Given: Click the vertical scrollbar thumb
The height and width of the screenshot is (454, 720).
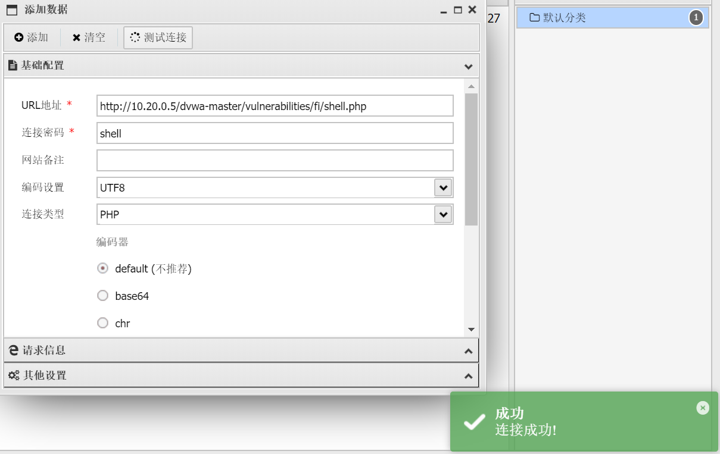Looking at the screenshot, I should (x=471, y=159).
